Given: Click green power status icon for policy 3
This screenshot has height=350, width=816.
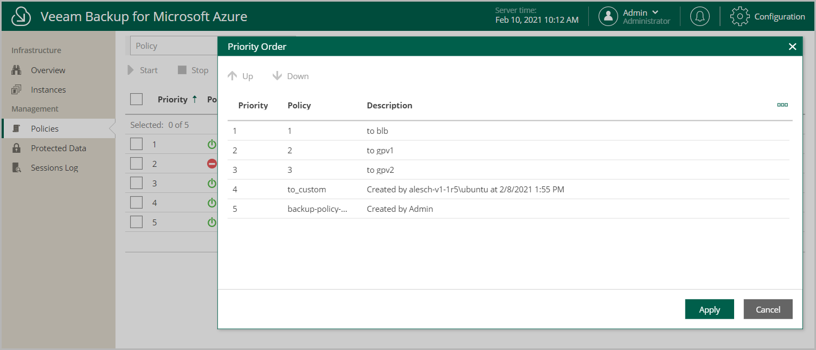Looking at the screenshot, I should [x=211, y=183].
